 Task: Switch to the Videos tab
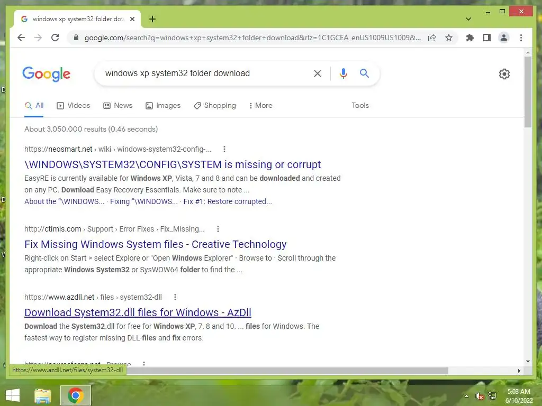(73, 106)
